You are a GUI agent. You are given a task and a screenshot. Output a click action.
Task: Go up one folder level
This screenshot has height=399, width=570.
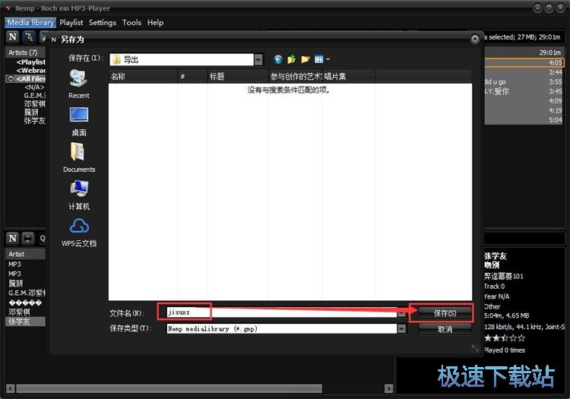point(292,59)
